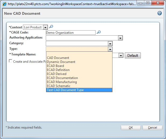
Task: Select Test CAD Document Type option
Action: click(79, 90)
